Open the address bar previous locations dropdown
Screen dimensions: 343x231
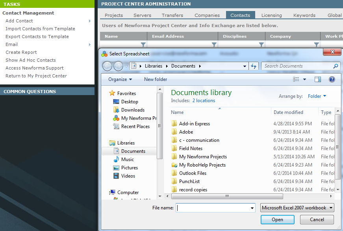pos(245,66)
